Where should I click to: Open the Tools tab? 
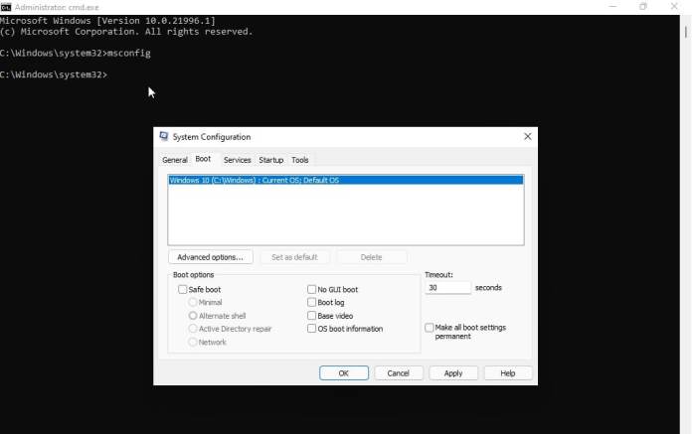[299, 160]
